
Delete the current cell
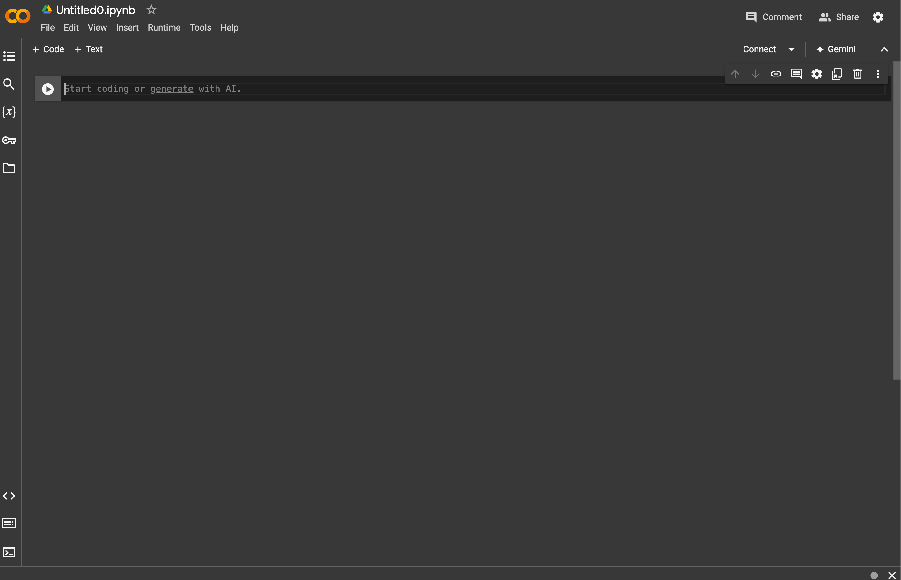tap(857, 74)
